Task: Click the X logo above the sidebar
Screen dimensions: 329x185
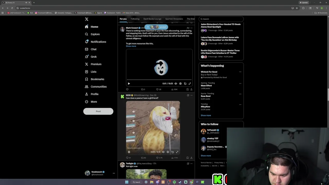Action: 87,19
